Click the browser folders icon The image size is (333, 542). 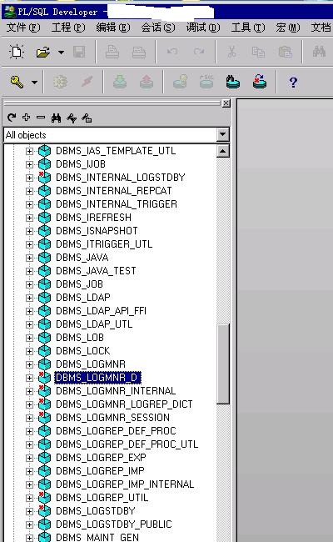pos(87,118)
